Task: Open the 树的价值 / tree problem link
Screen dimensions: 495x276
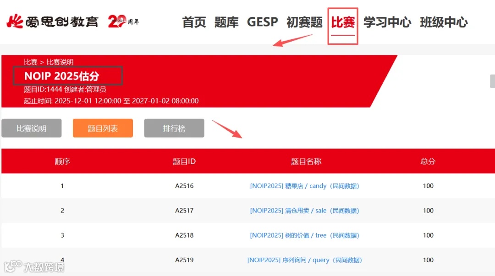Action: 304,235
